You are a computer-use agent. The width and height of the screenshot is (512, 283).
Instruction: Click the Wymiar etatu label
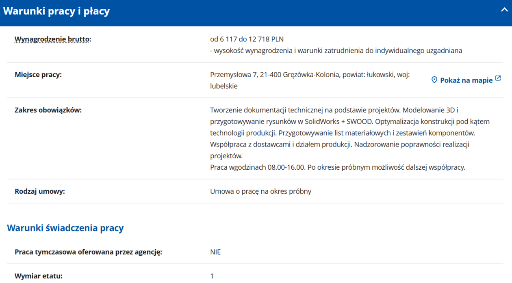pos(39,276)
